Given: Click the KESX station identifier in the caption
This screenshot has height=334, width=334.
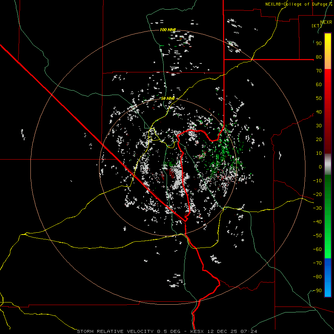Looking at the screenshot, I should pos(197,331).
